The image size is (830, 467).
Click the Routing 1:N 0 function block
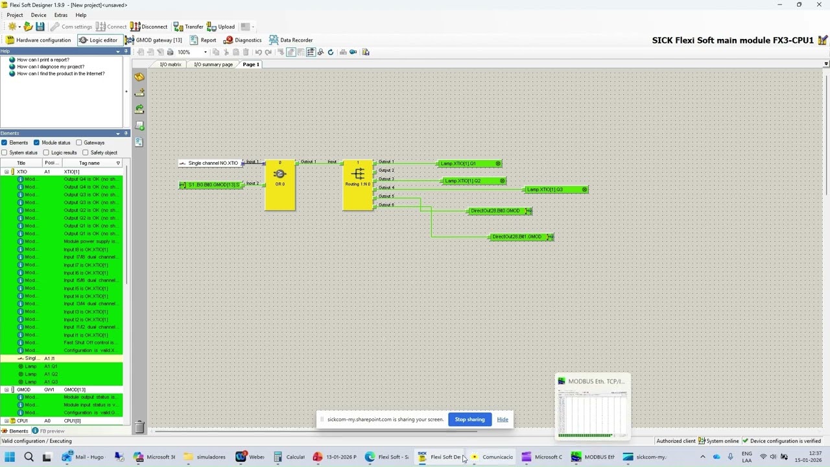358,186
